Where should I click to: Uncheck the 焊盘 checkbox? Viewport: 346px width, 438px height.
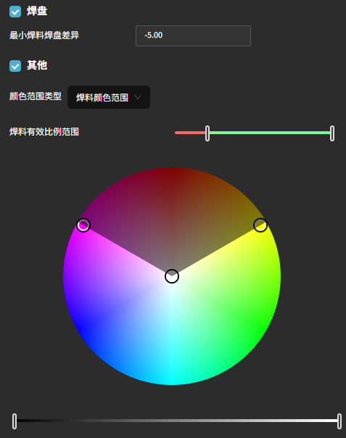[x=15, y=12]
